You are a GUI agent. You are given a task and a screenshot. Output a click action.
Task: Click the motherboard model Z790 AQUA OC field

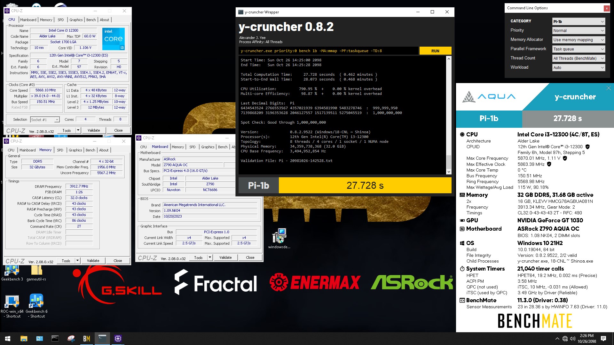(193, 165)
